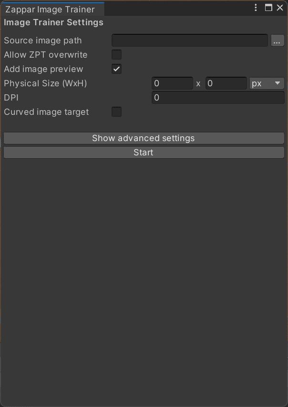Toggle the Add image preview checkbox

pos(116,69)
